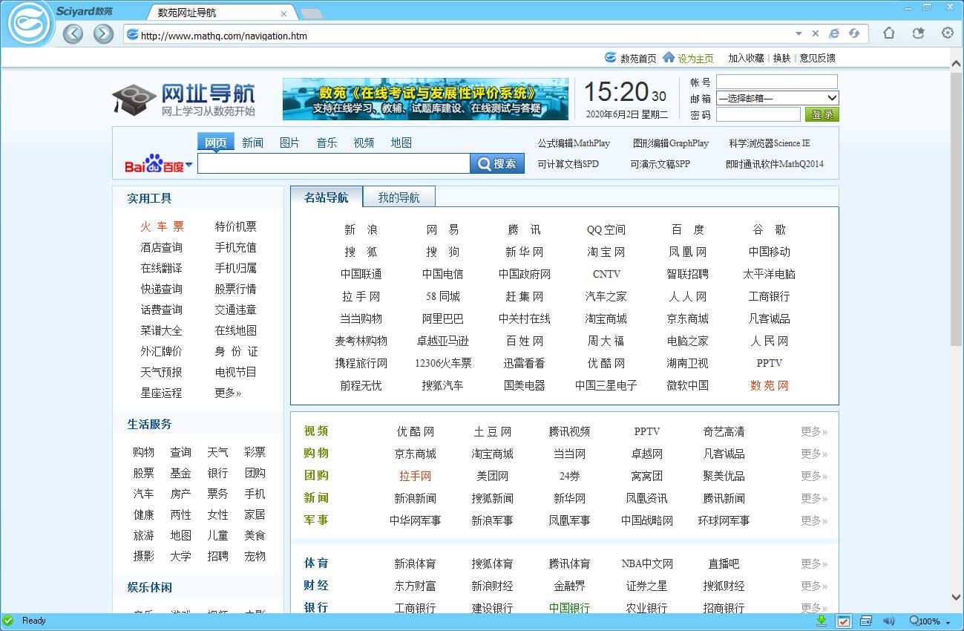Click the Baidu search text box
Viewport: 964px width, 631px height.
coord(334,163)
